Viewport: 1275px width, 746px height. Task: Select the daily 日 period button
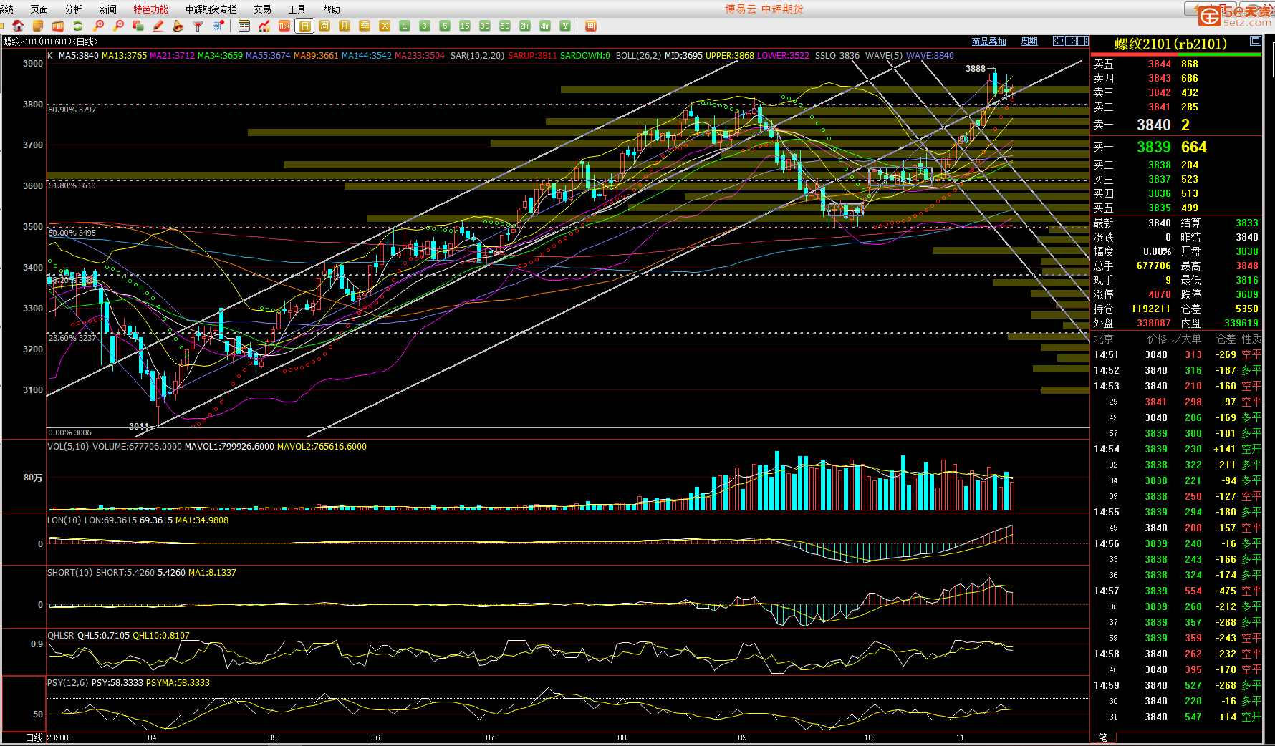[x=304, y=26]
